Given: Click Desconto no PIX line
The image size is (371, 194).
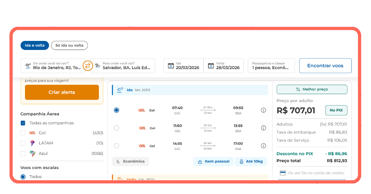Looking at the screenshot, I should point(312,153).
